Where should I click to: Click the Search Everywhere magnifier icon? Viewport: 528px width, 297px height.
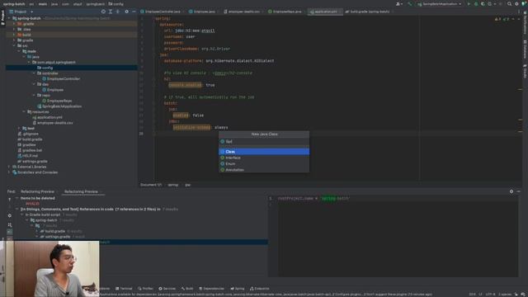pyautogui.click(x=510, y=4)
